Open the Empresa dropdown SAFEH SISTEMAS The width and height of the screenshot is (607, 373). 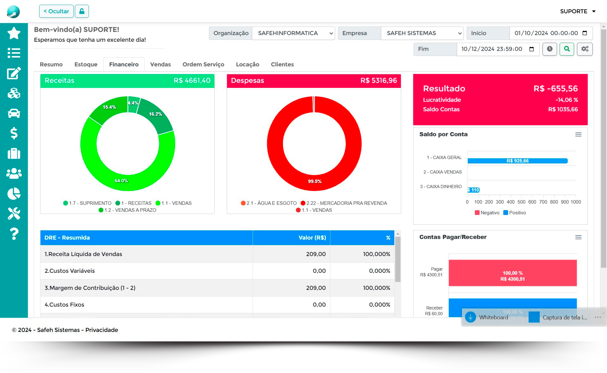(422, 33)
